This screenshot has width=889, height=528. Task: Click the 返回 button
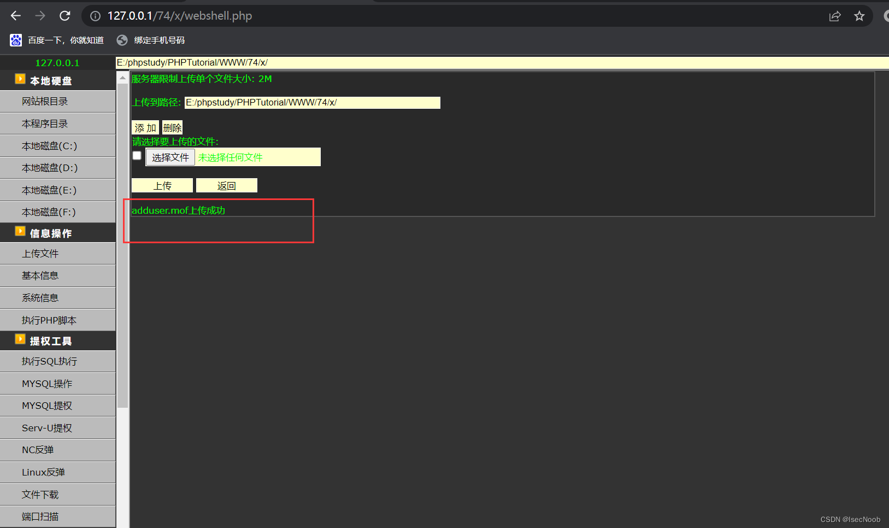[x=227, y=186]
